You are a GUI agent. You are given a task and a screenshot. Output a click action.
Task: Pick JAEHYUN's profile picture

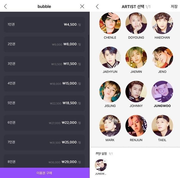110,57
